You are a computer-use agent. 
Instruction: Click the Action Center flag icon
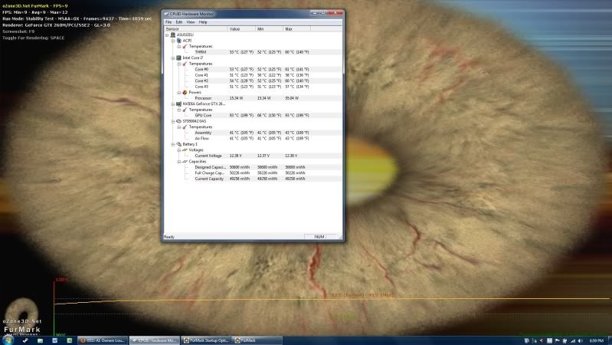click(558, 341)
